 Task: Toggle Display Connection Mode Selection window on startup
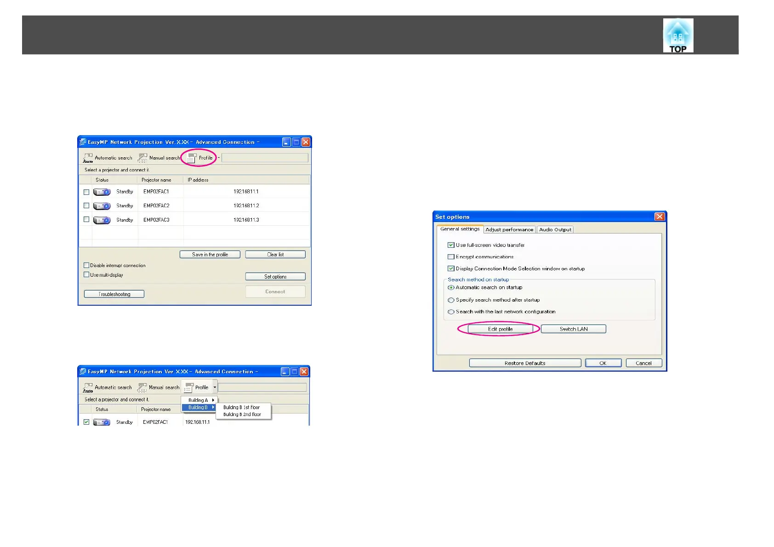(451, 268)
